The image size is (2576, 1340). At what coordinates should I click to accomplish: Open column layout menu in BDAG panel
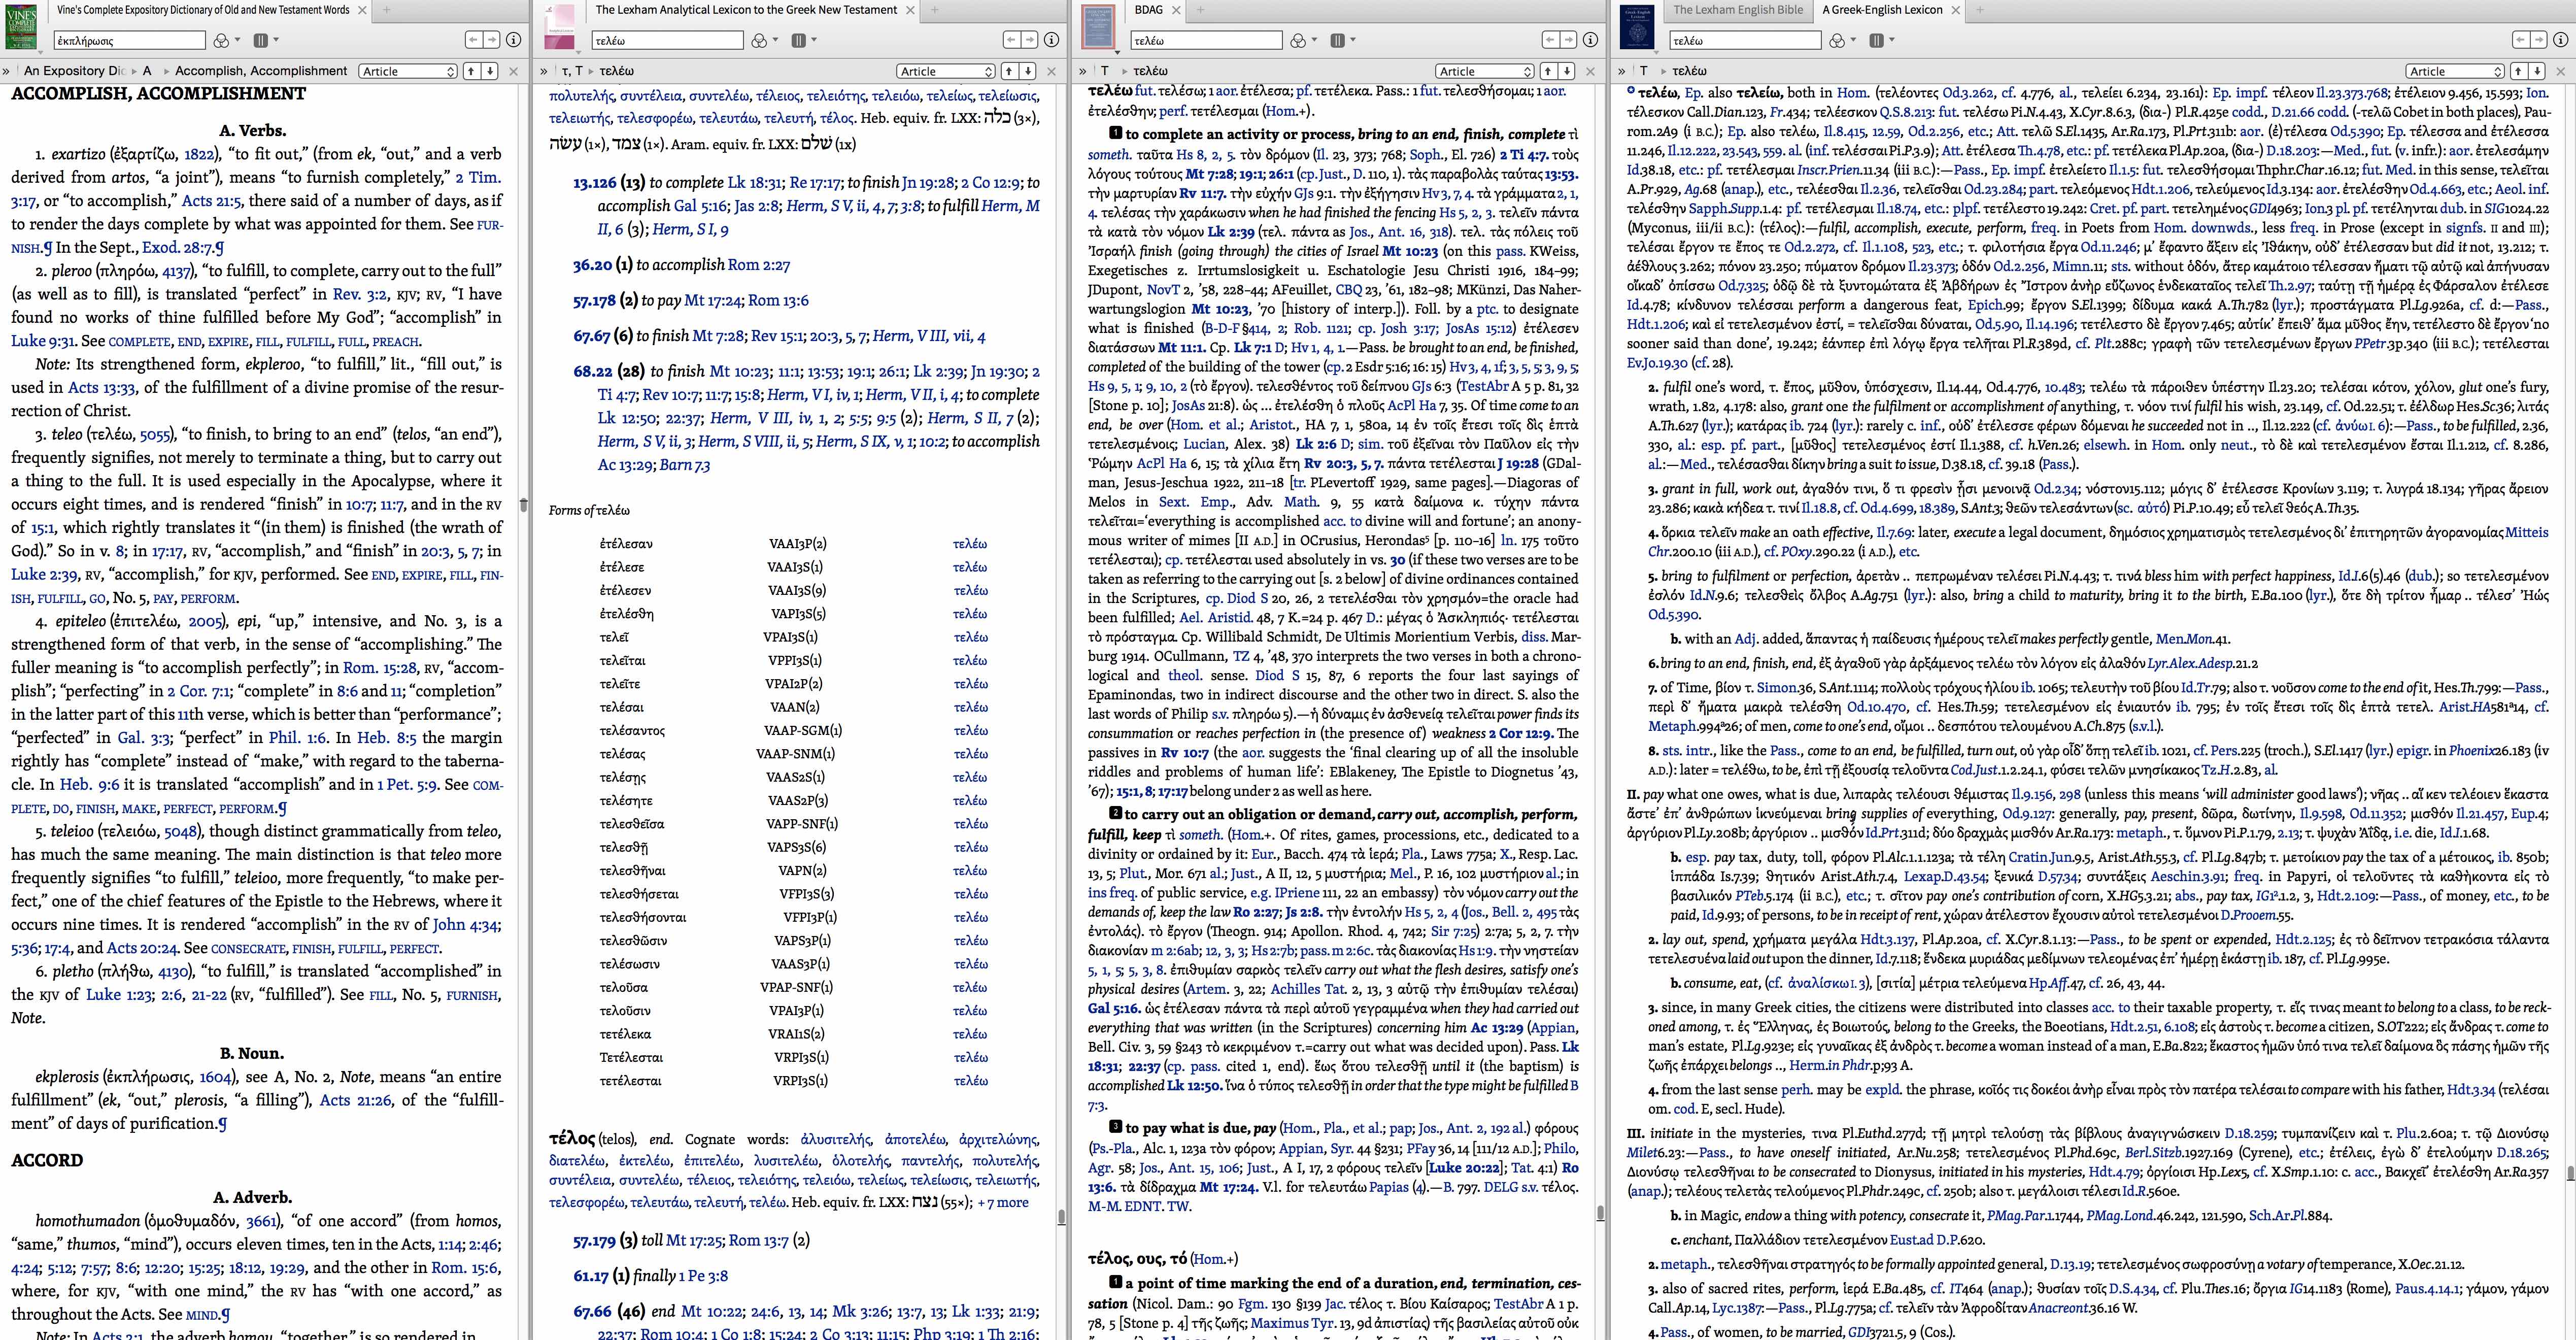tap(1342, 40)
